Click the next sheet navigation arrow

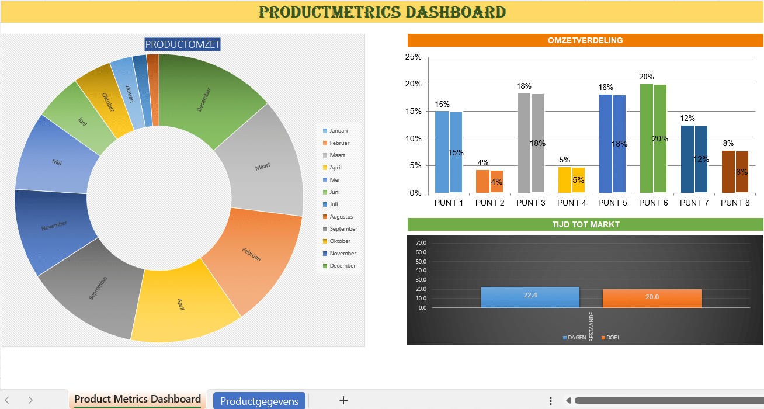click(30, 400)
